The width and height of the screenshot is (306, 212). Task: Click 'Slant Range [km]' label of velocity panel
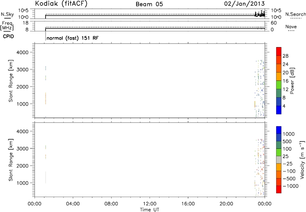(x=11, y=160)
